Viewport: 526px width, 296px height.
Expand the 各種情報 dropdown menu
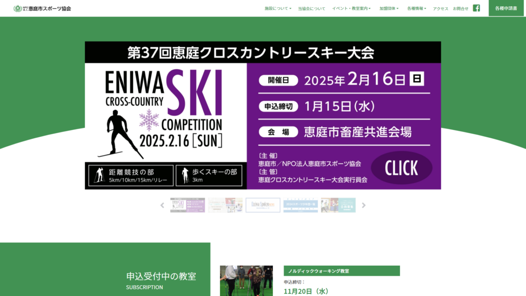pos(417,8)
